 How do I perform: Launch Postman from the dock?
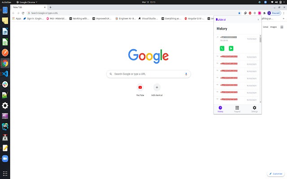(5, 53)
